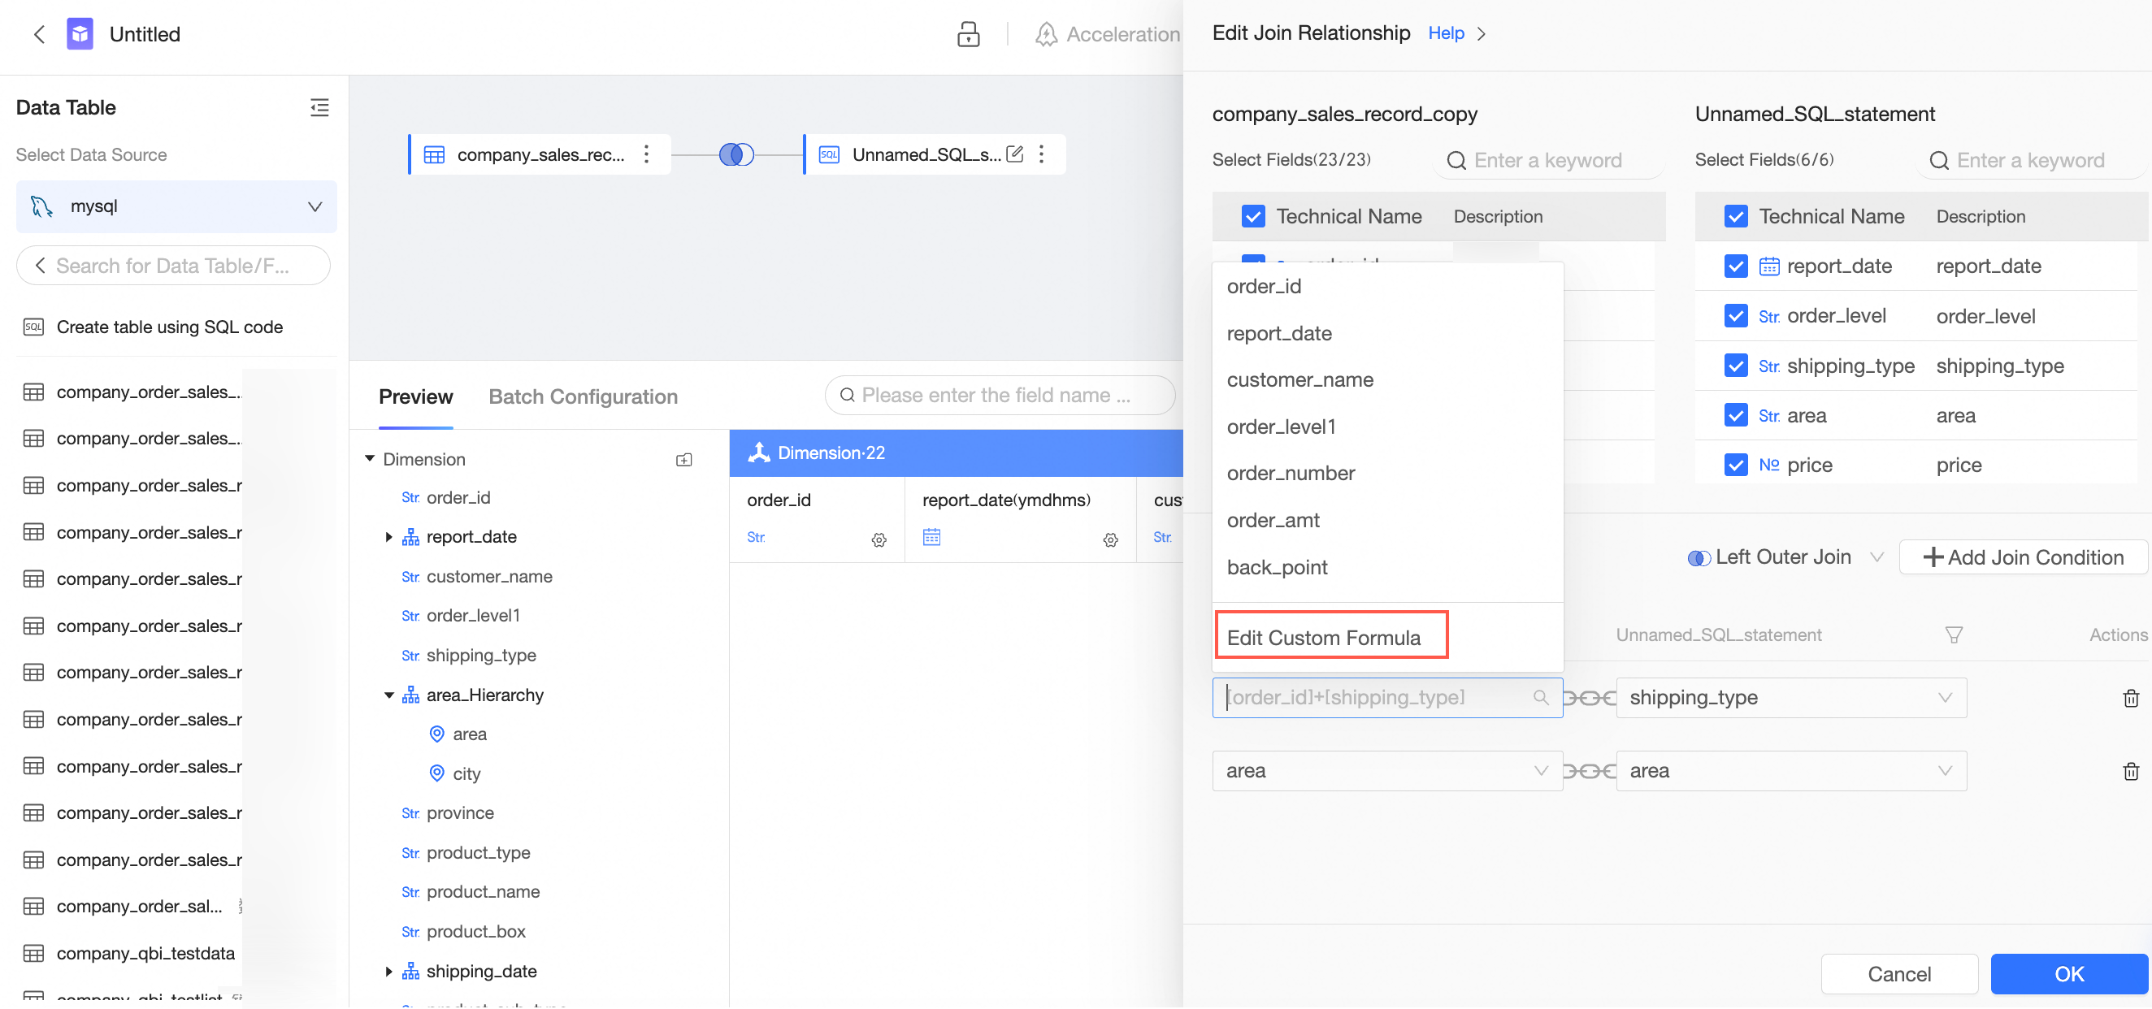Click the join relationship circles icon
The height and width of the screenshot is (1009, 2152).
[736, 154]
